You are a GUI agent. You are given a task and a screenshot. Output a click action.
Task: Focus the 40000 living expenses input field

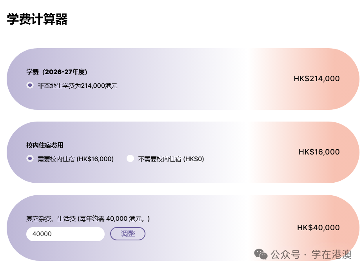coord(65,234)
